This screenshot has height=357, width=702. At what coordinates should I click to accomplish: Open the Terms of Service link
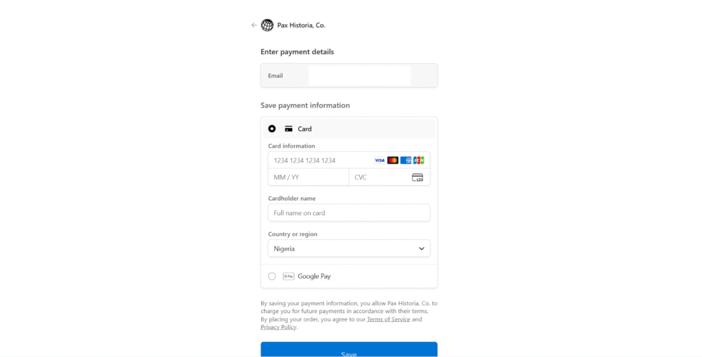388,319
